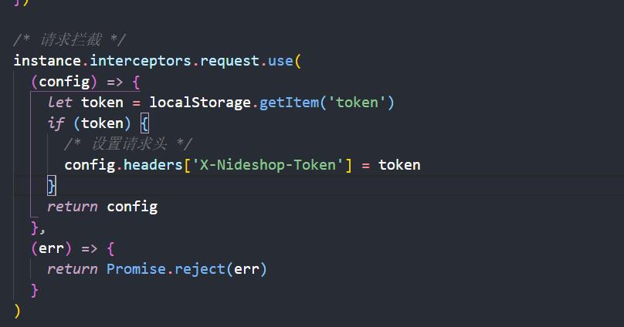Click the 'if' keyword of the token check

56,123
